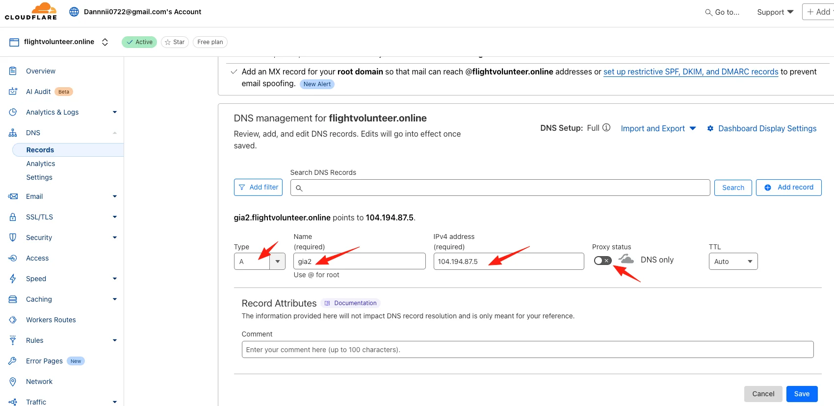Expand the SSL/TLS sidebar section
The width and height of the screenshot is (834, 406).
coord(115,217)
